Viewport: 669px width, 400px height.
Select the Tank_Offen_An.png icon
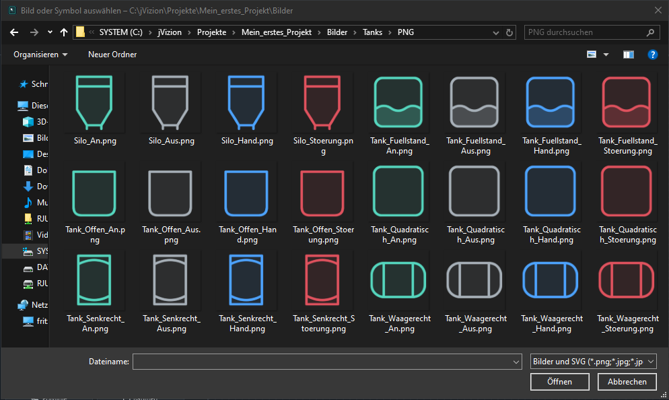(94, 193)
